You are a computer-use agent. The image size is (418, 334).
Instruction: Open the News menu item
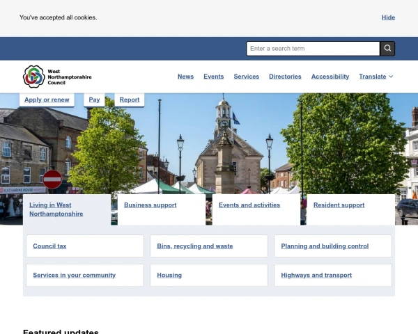(x=185, y=77)
